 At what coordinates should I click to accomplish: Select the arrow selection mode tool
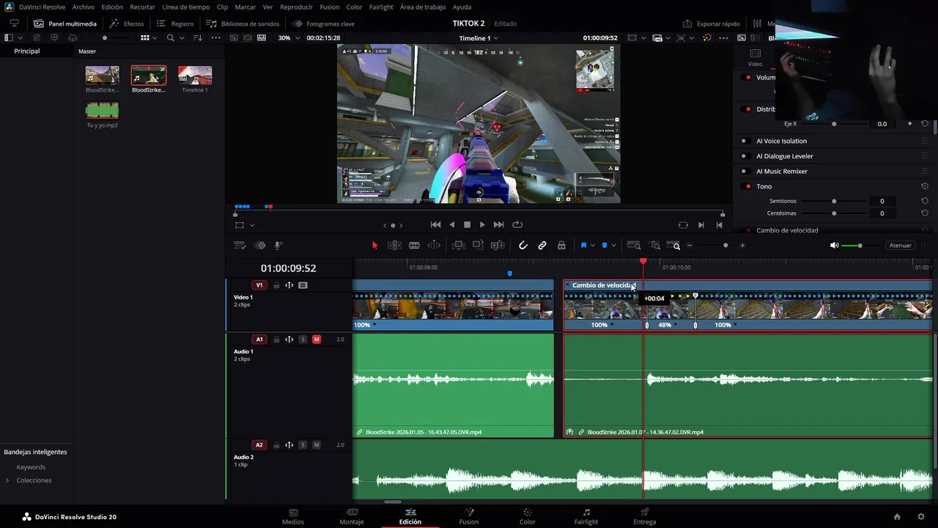[x=374, y=246]
